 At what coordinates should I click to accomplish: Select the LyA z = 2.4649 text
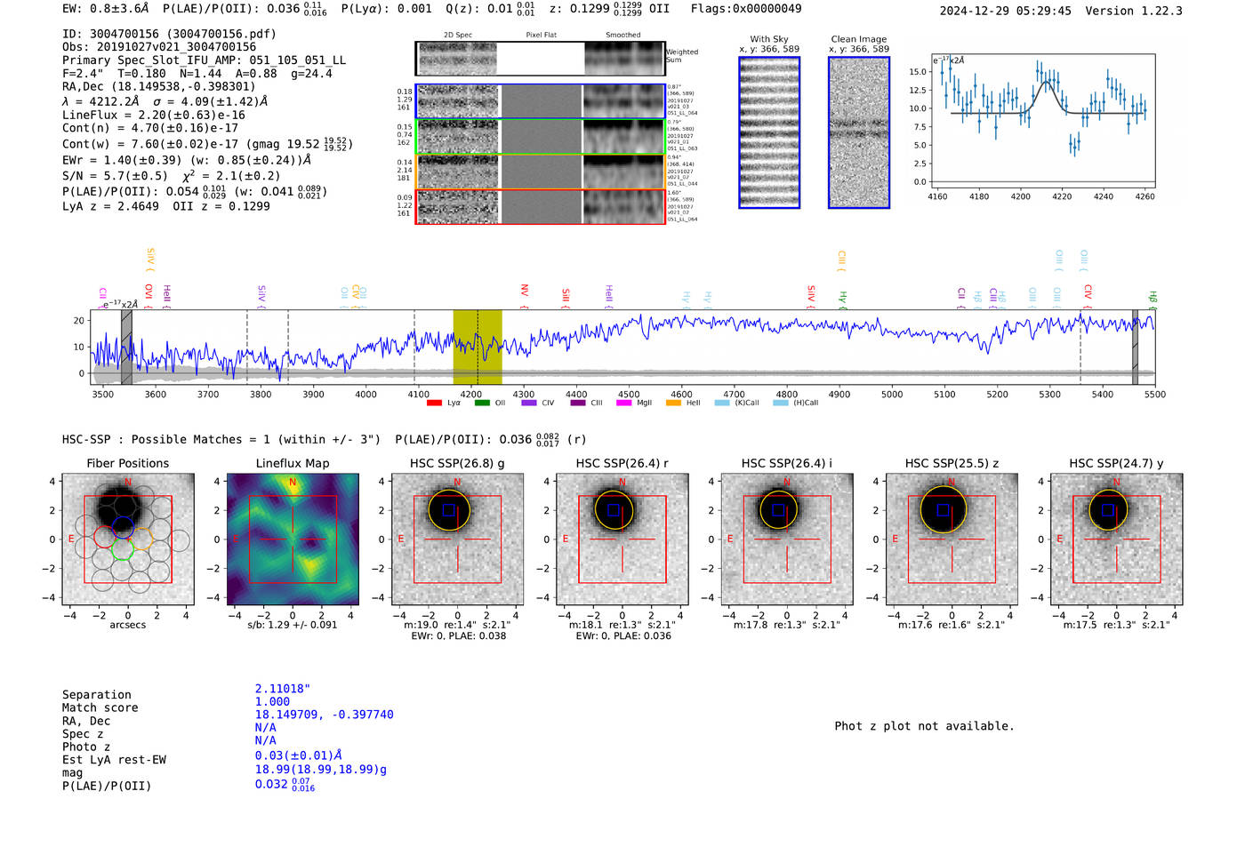click(x=110, y=206)
